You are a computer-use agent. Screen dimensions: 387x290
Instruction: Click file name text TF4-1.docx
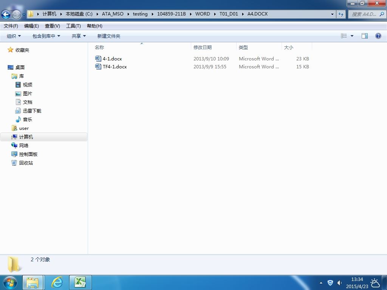click(115, 66)
